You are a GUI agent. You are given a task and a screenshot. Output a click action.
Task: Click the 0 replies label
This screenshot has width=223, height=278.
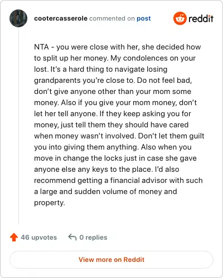coord(93,237)
